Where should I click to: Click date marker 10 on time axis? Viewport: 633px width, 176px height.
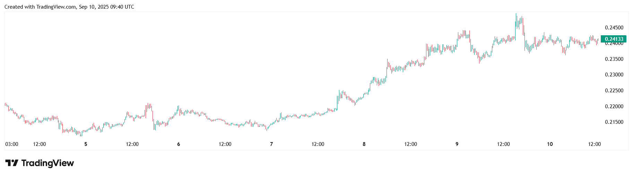(550, 144)
